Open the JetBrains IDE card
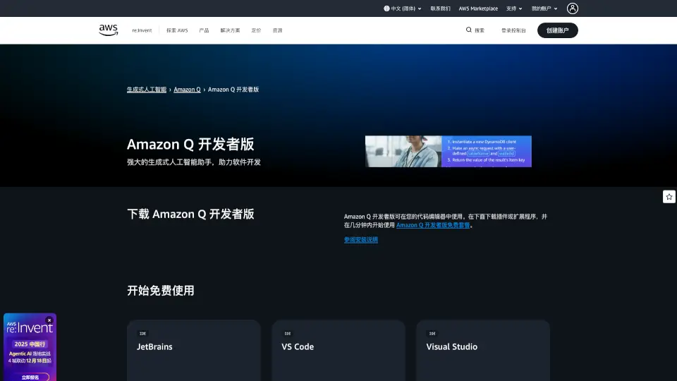Image resolution: width=677 pixels, height=381 pixels. [194, 351]
